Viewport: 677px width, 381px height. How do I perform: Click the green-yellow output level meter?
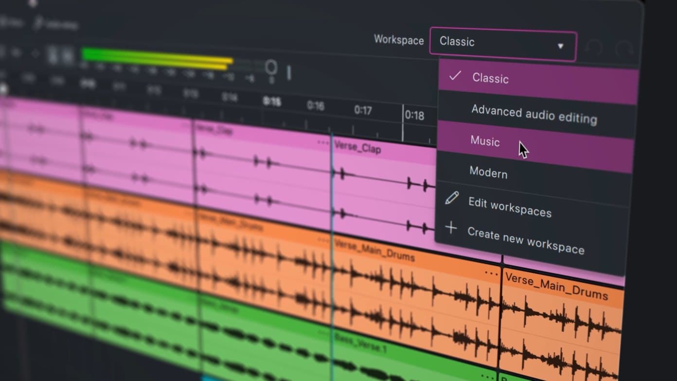point(157,59)
